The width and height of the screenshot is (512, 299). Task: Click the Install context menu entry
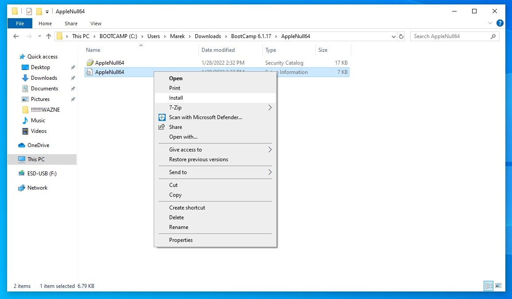point(215,98)
